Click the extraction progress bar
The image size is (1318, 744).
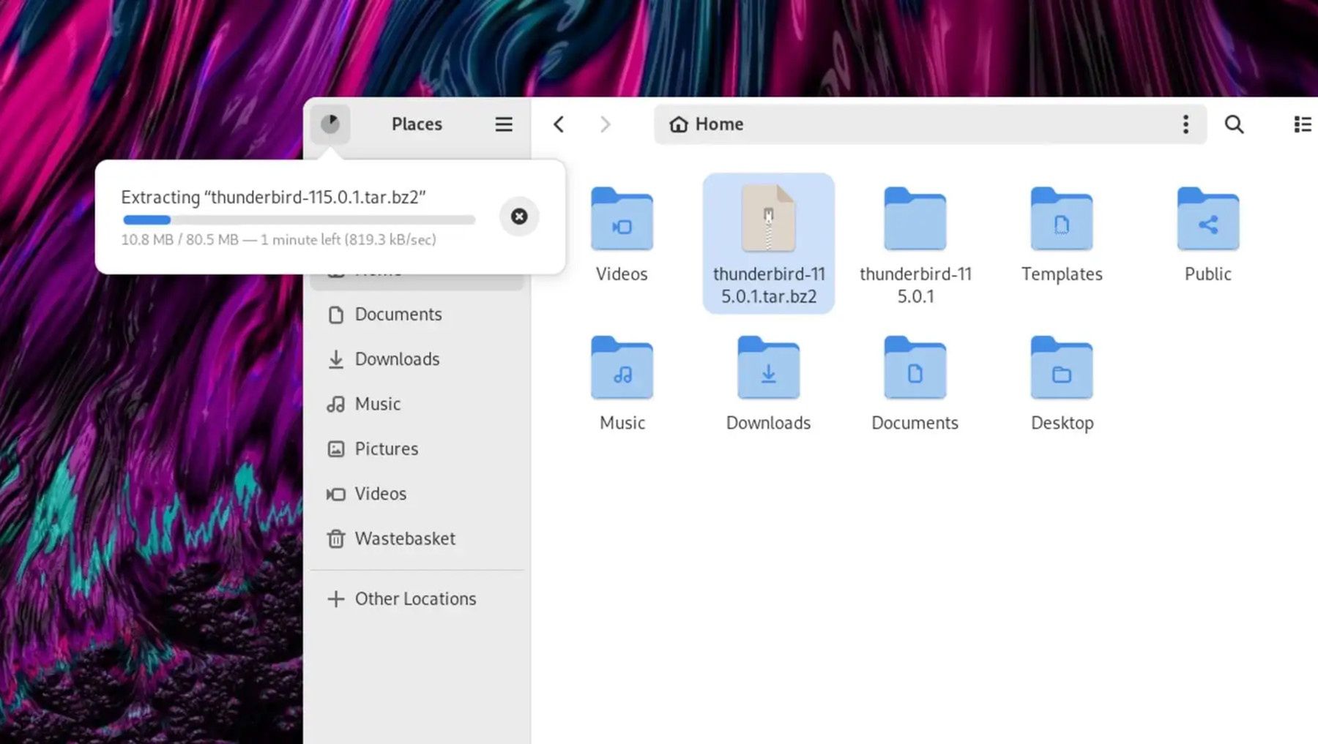[299, 219]
